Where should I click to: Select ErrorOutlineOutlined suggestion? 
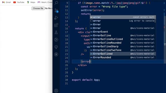coord(123,39)
